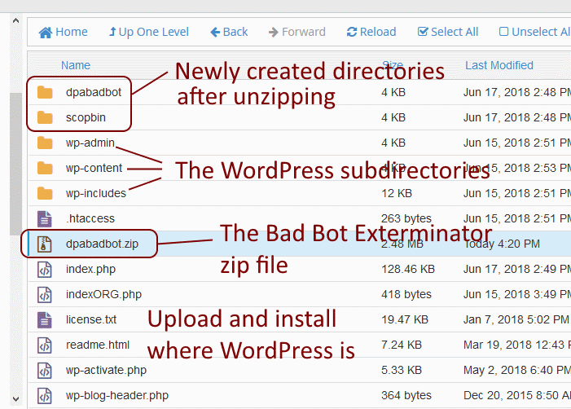Click the 19.47 KB size of license.txt

(405, 319)
